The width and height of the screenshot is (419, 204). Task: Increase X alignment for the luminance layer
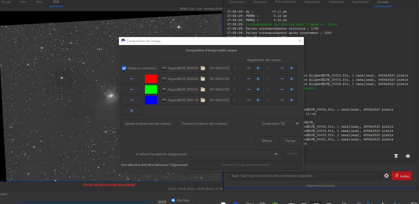point(258,68)
